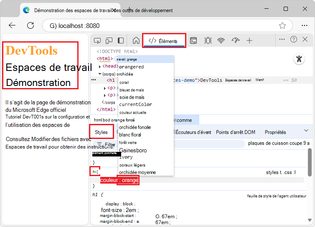Choose ivory suggestion
This screenshot has width=315, height=227.
click(146, 157)
